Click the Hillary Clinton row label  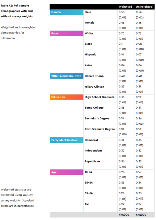[94, 87]
